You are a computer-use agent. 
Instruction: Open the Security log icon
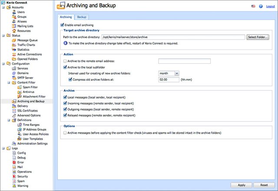(14, 177)
